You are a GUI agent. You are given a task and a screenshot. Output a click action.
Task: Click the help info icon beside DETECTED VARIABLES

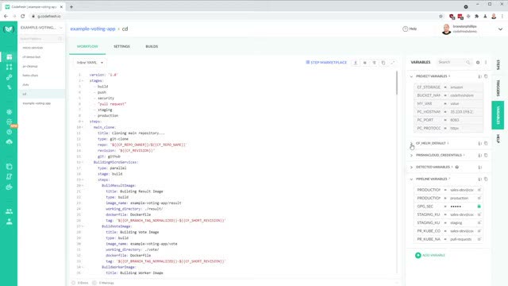pos(457,168)
